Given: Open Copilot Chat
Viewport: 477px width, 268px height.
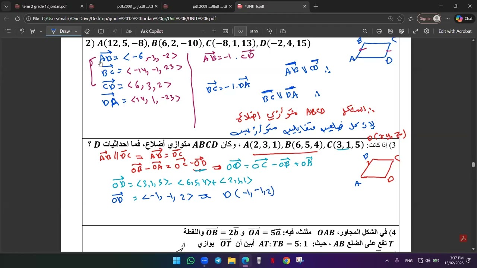Looking at the screenshot, I should pyautogui.click(x=464, y=19).
